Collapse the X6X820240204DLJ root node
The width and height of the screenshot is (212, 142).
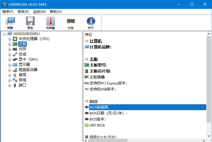tap(4, 34)
